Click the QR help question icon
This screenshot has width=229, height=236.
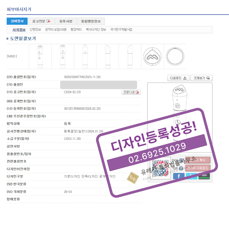point(181,168)
